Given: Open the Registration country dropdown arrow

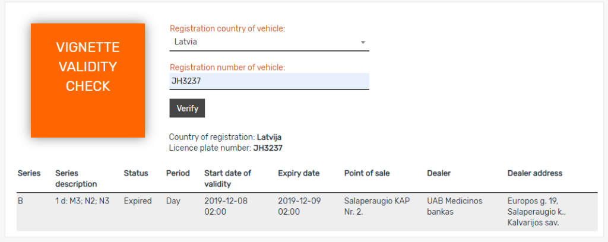Looking at the screenshot, I should pyautogui.click(x=363, y=42).
